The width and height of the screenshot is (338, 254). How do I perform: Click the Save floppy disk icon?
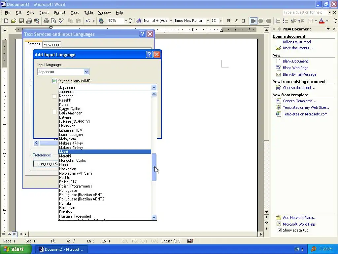(21, 21)
